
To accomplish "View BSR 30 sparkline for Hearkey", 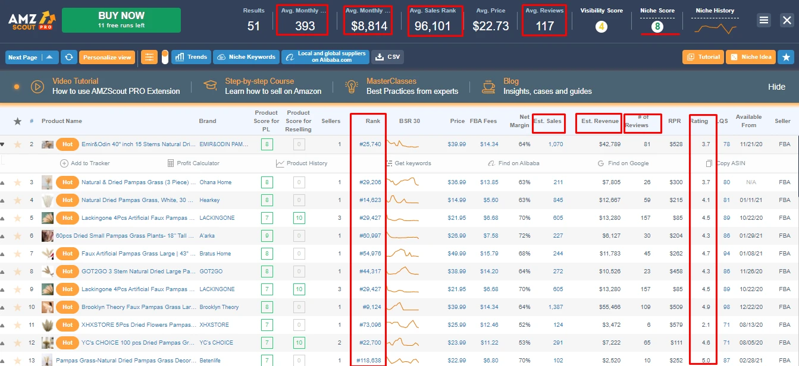I will 402,200.
